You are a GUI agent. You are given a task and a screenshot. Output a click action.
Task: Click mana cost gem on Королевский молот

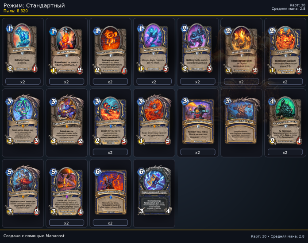(141, 172)
